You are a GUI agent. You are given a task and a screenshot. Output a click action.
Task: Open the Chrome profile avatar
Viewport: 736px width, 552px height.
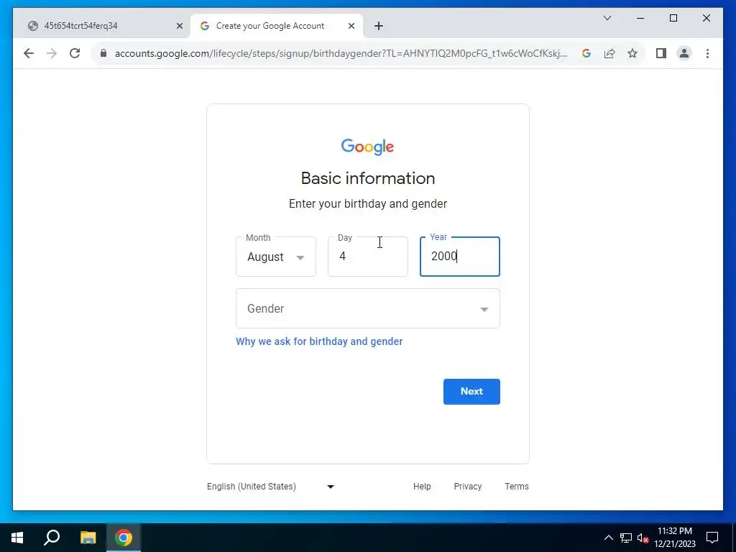[x=684, y=53]
